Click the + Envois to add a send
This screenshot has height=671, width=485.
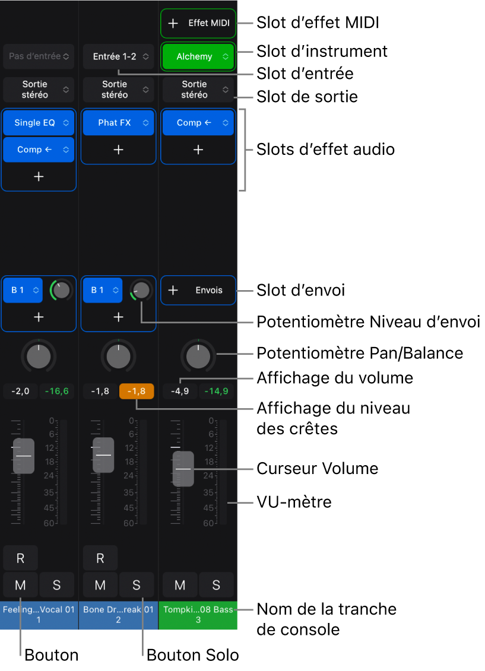click(x=198, y=290)
